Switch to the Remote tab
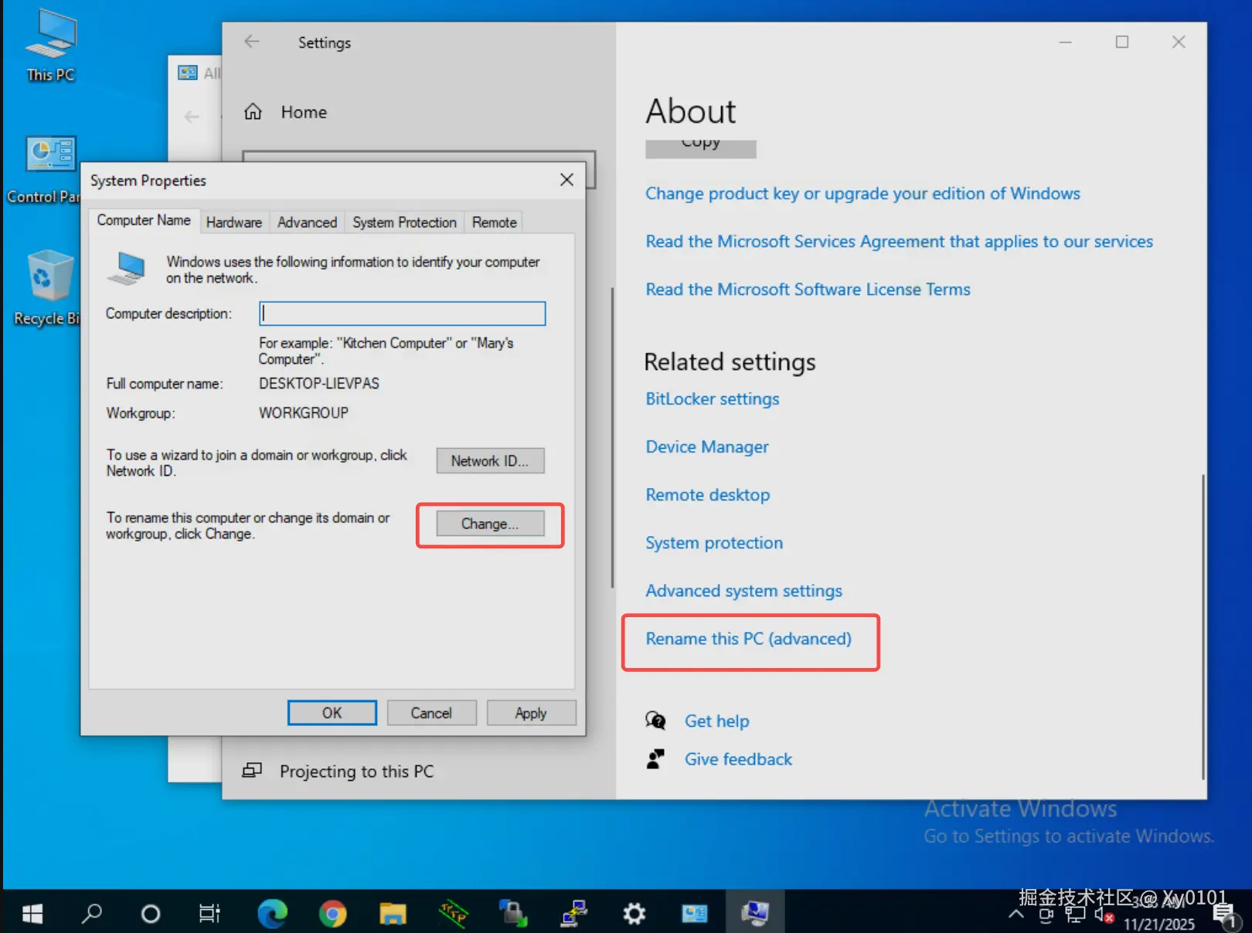This screenshot has height=933, width=1252. pyautogui.click(x=495, y=222)
